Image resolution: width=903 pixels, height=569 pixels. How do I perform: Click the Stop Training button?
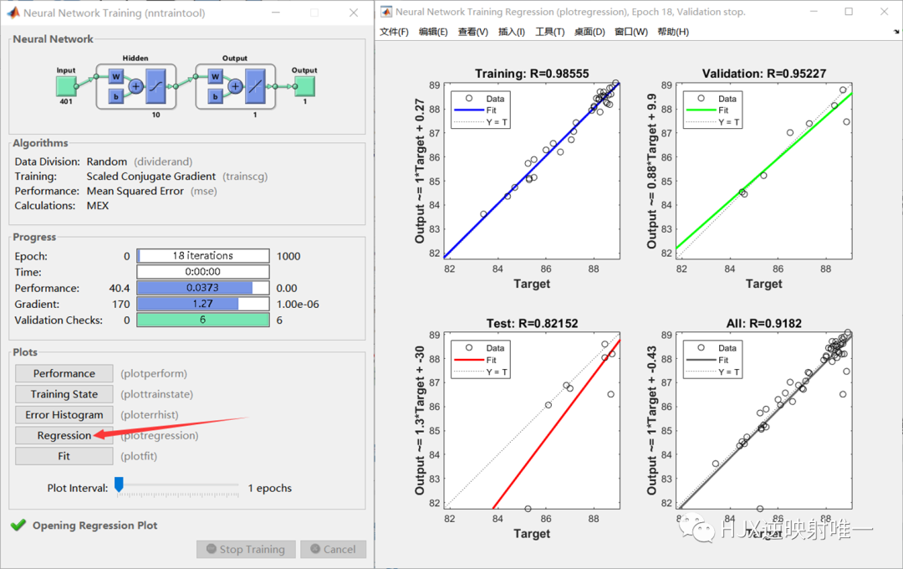246,550
